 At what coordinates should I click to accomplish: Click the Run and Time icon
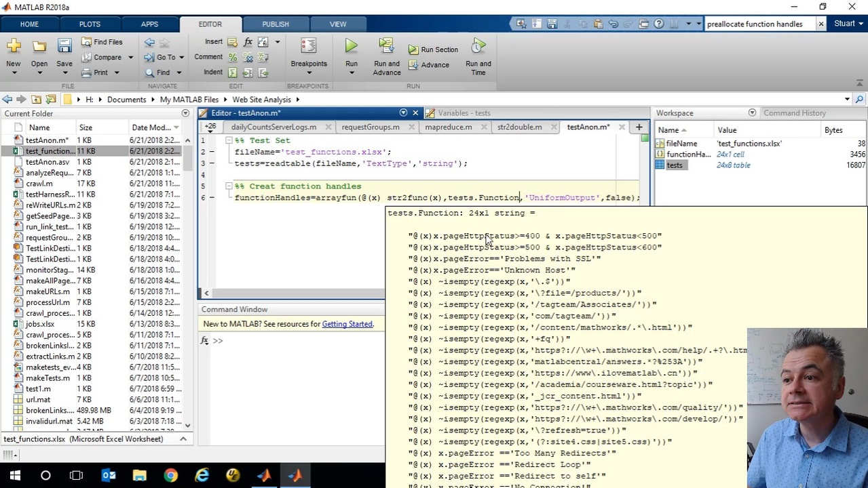[x=478, y=47]
